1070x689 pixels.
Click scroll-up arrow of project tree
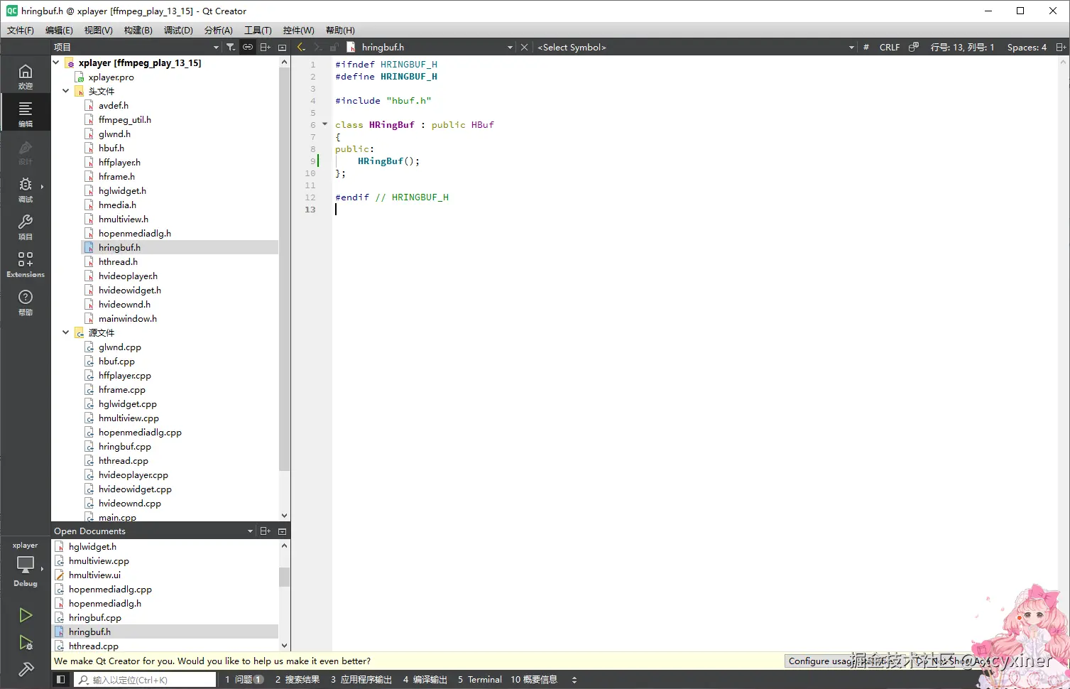tap(285, 63)
